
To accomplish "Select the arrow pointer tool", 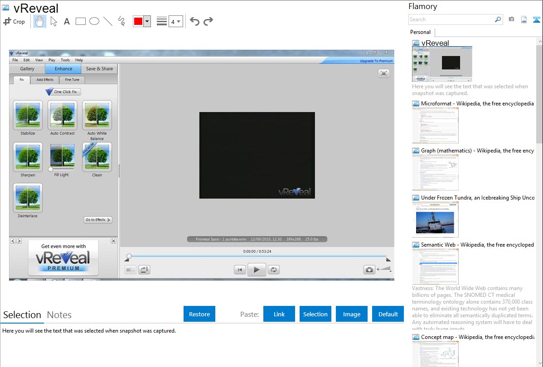I will click(x=53, y=21).
